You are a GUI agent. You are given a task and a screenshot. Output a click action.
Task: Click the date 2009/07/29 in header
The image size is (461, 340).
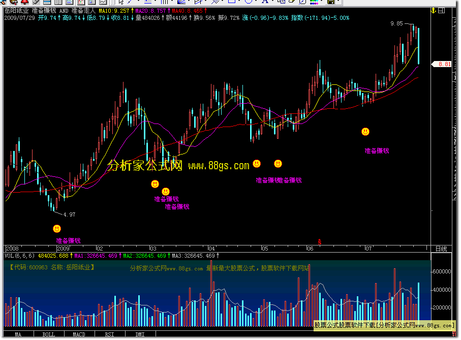coord(19,18)
